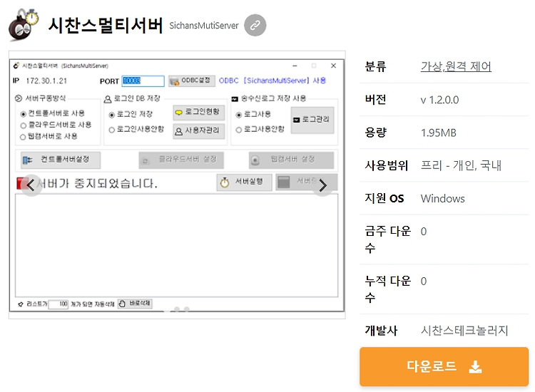Image resolution: width=535 pixels, height=392 pixels.
Task: Click the link icon beside SichansMutiServer
Action: click(x=255, y=25)
